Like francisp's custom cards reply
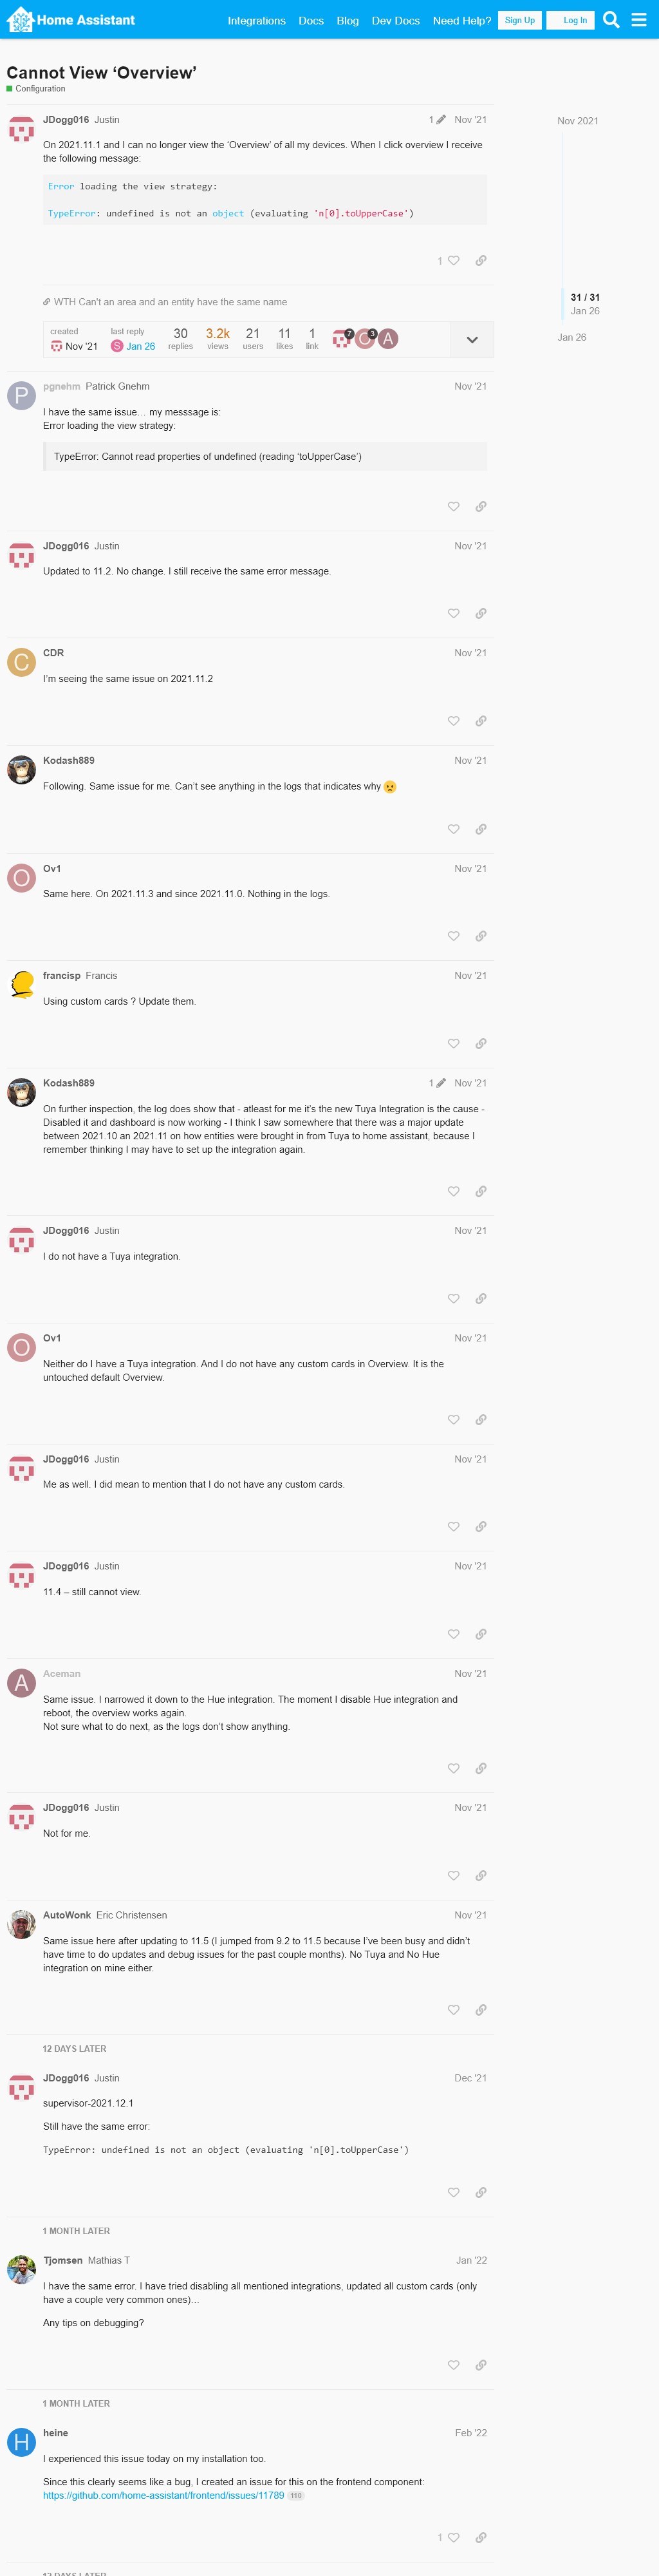 pyautogui.click(x=453, y=1044)
